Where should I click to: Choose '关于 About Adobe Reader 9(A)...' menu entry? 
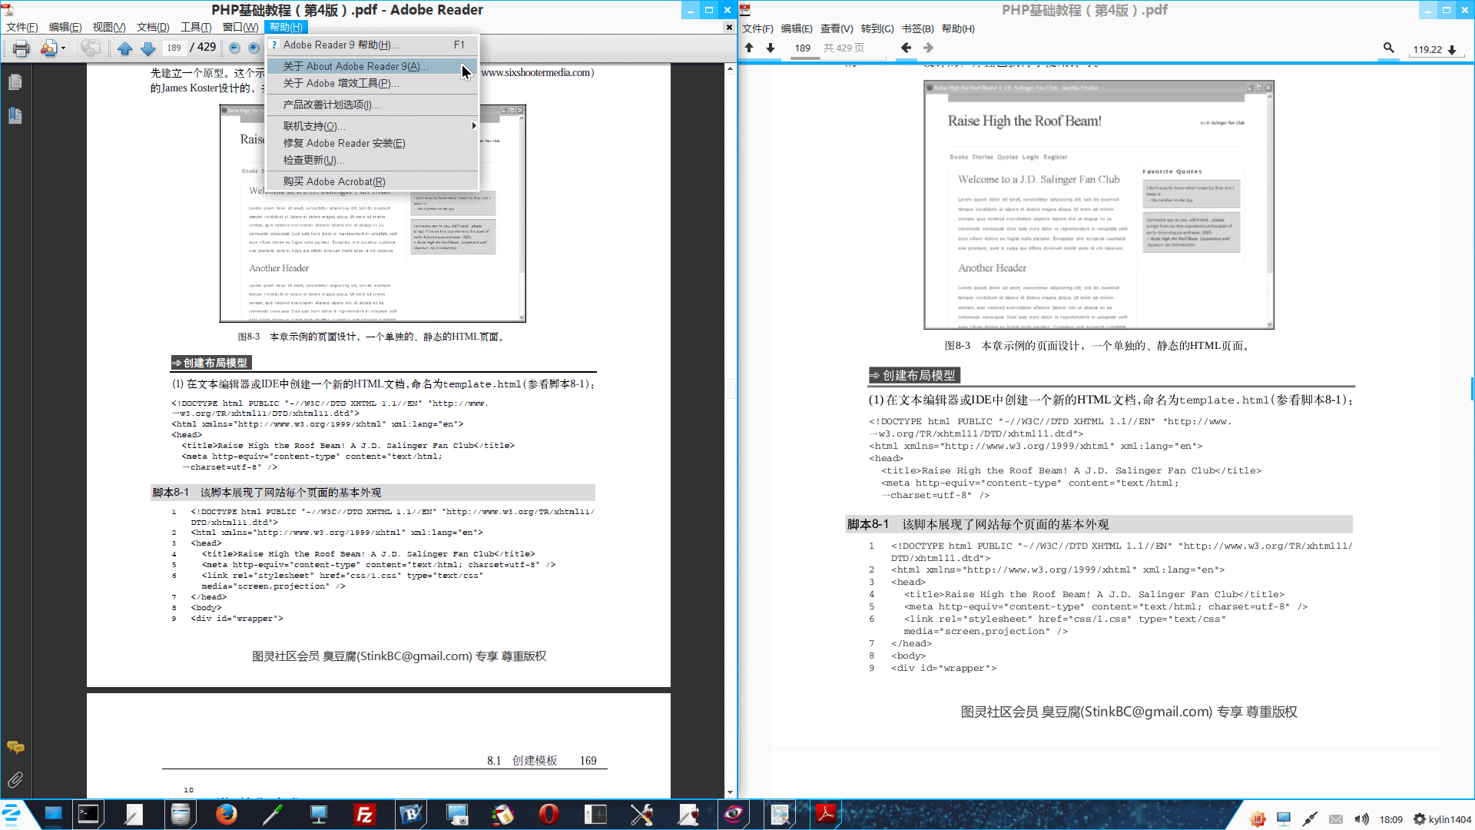373,66
